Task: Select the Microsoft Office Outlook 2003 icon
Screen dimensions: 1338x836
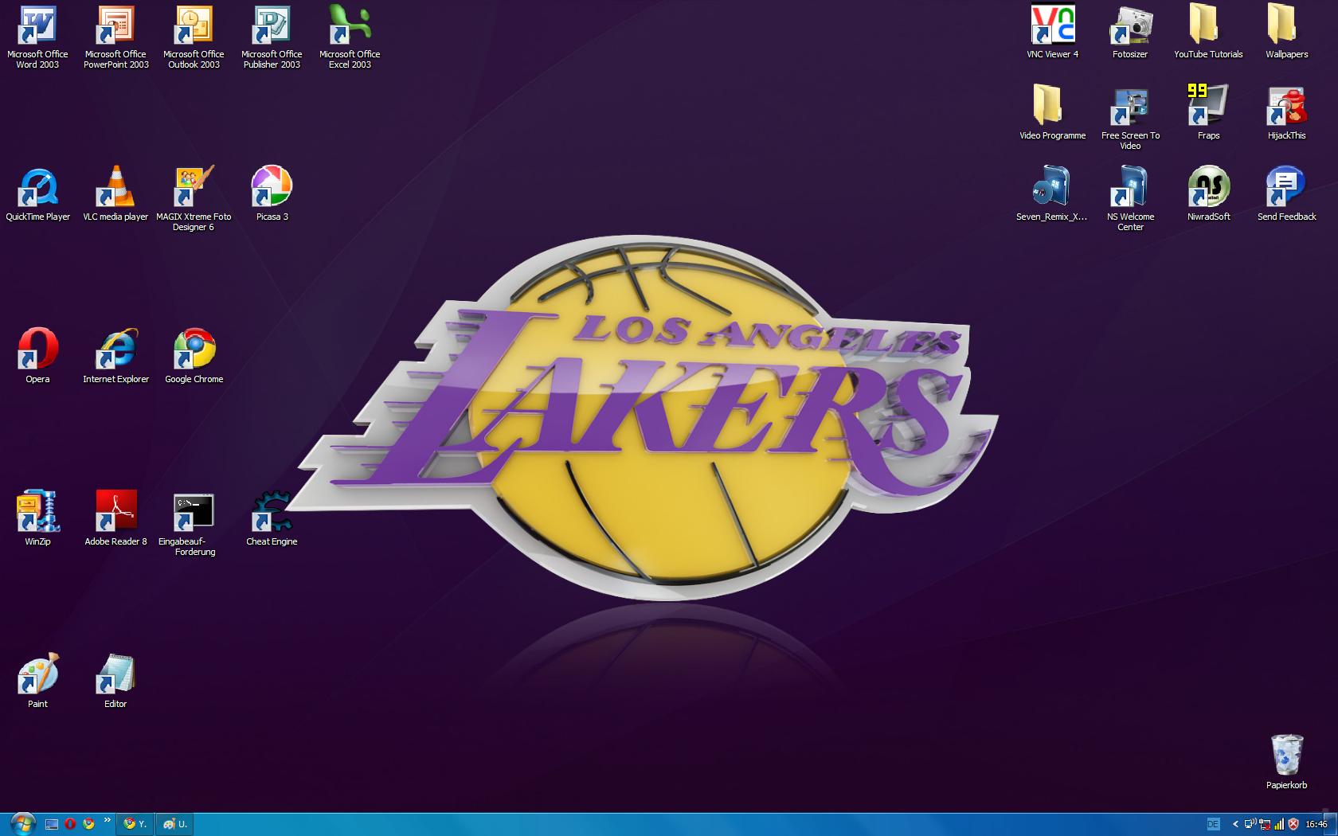Action: click(194, 37)
